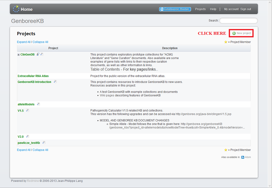272x188 pixels.
Task: Click the Atom feed icon
Action: 242,157
